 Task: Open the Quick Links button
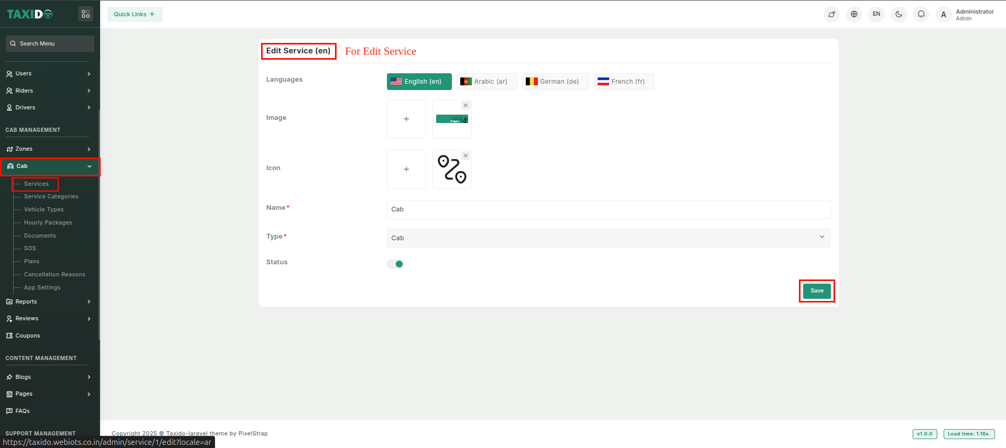tap(135, 14)
